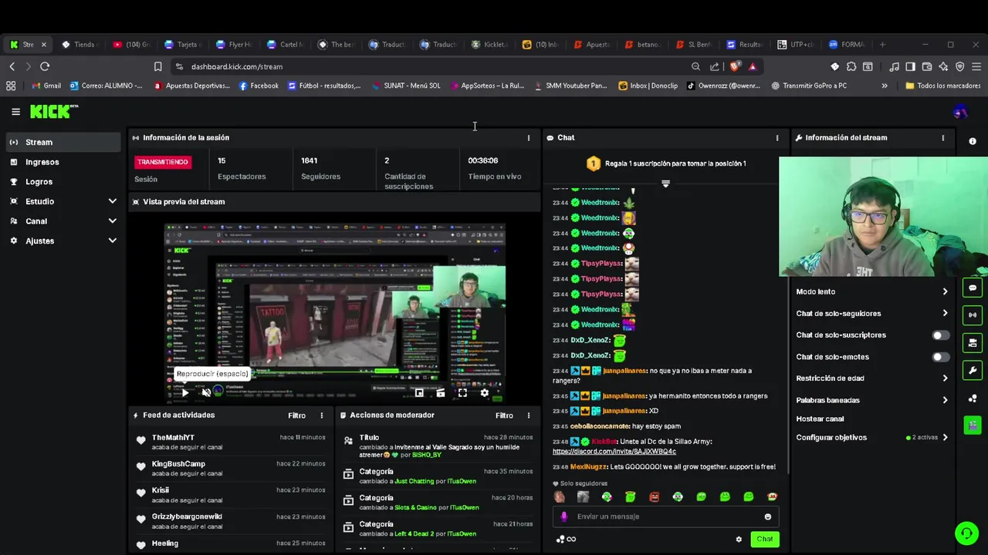Open the Facebook bookmark
Viewport: 988px width, 555px height.
[259, 86]
